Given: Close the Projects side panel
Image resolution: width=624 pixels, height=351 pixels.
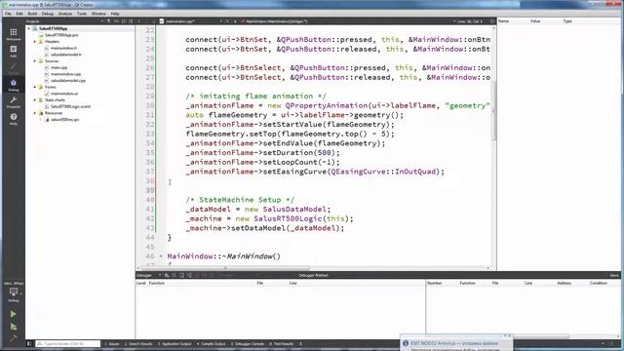Looking at the screenshot, I should click(131, 21).
